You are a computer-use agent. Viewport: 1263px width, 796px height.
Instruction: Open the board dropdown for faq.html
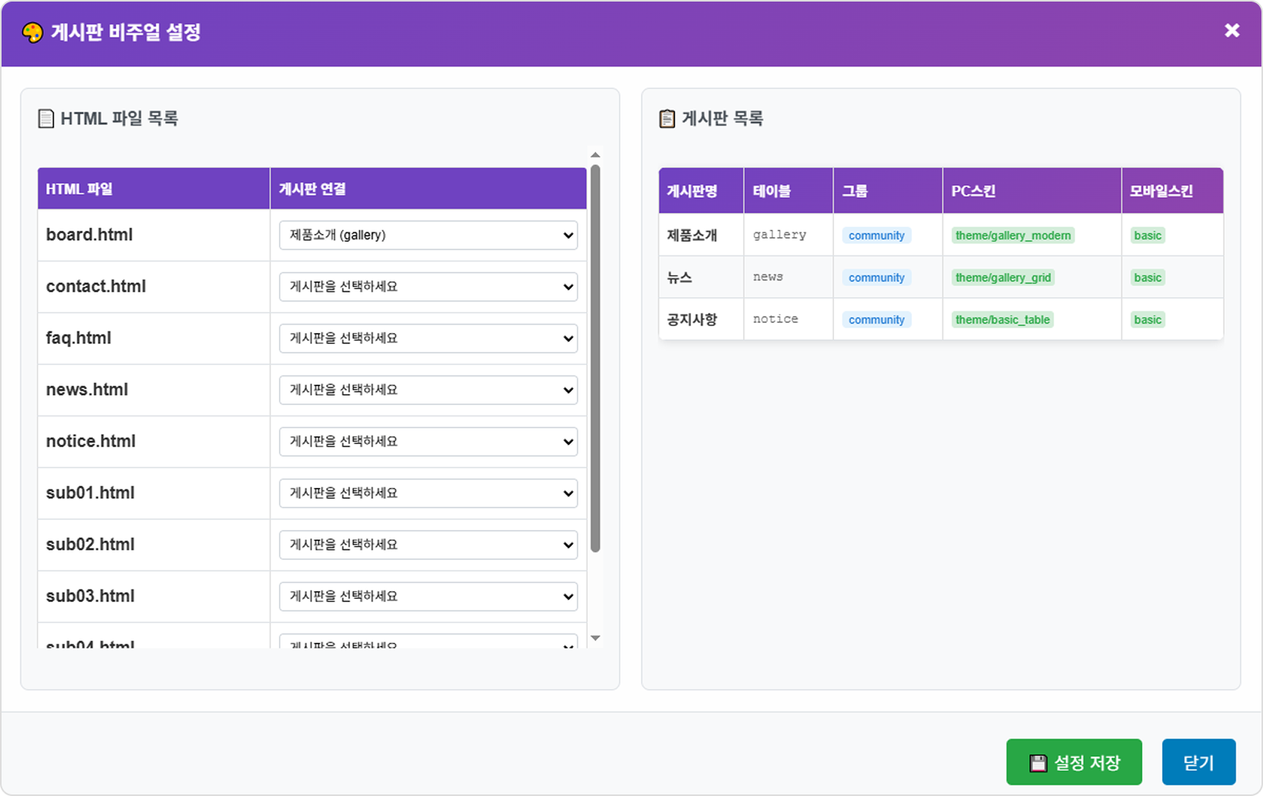click(428, 339)
